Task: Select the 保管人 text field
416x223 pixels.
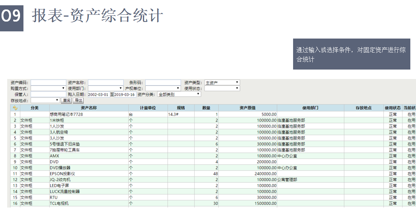Action: point(48,94)
